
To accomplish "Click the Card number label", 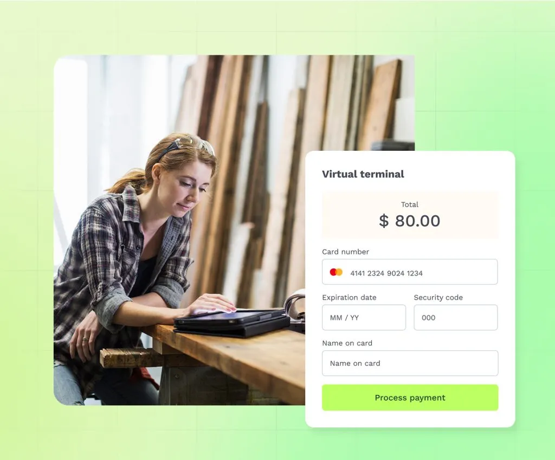I will point(345,252).
